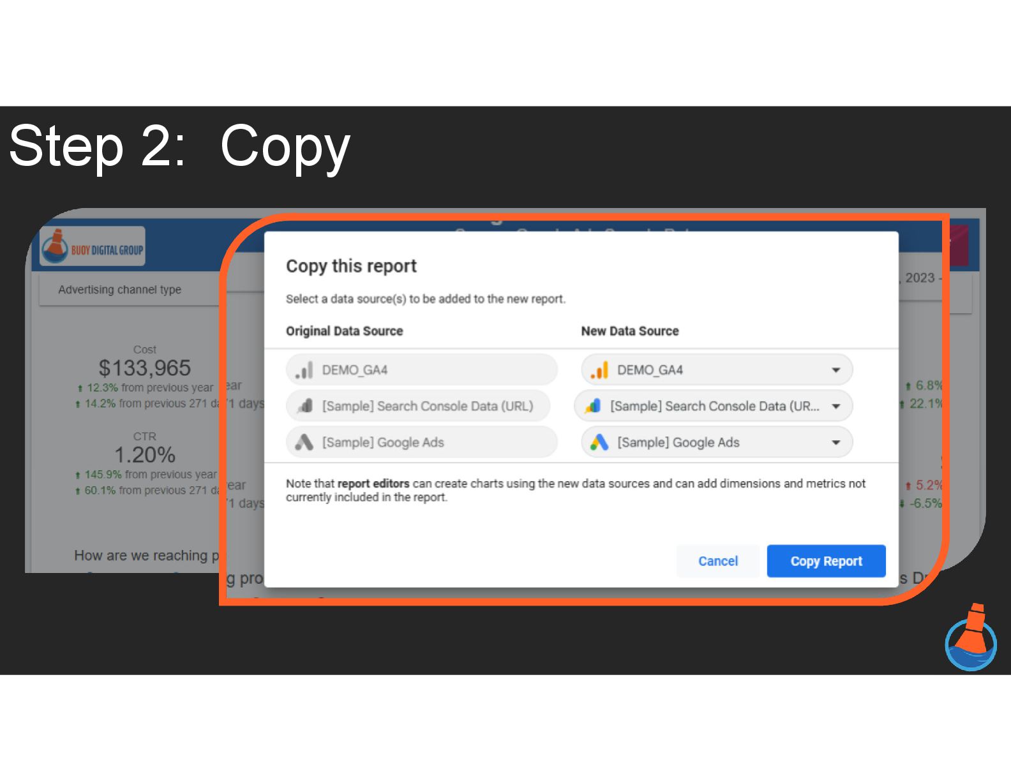Click the Copy this report heading
Viewport: 1011px width, 781px height.
pos(351,266)
